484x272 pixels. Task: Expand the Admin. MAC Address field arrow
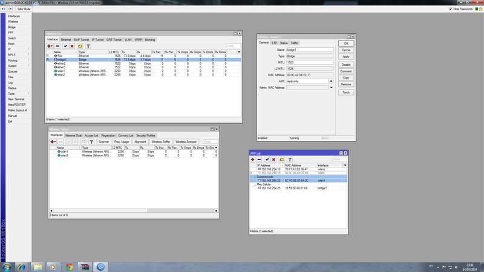pyautogui.click(x=331, y=88)
